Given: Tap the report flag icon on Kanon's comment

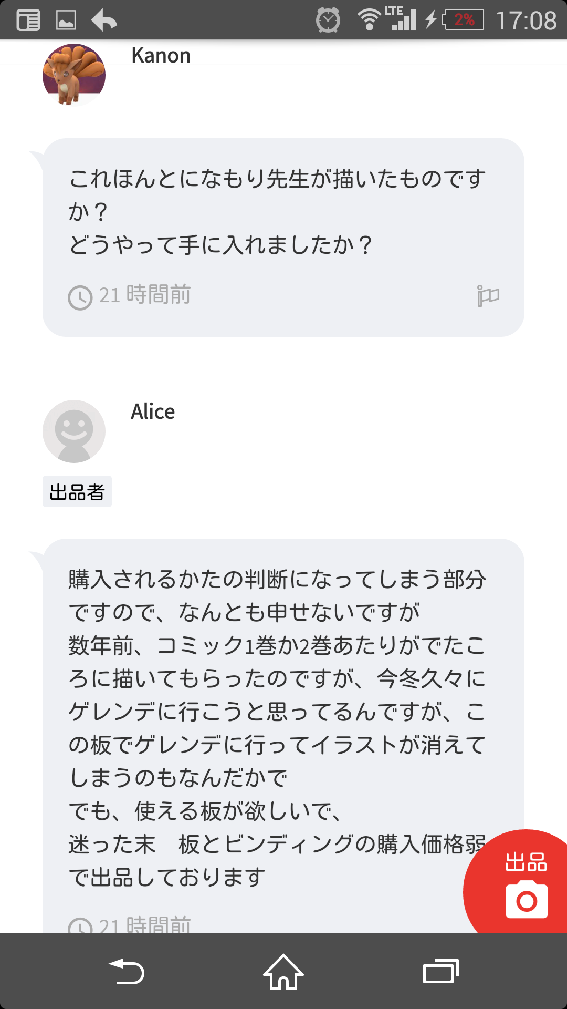Looking at the screenshot, I should pos(488,296).
